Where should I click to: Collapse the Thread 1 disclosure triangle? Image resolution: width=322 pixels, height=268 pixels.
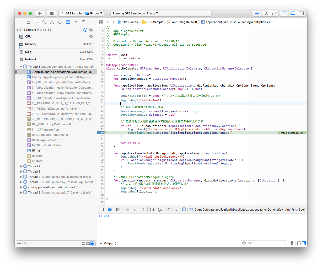(x=21, y=67)
